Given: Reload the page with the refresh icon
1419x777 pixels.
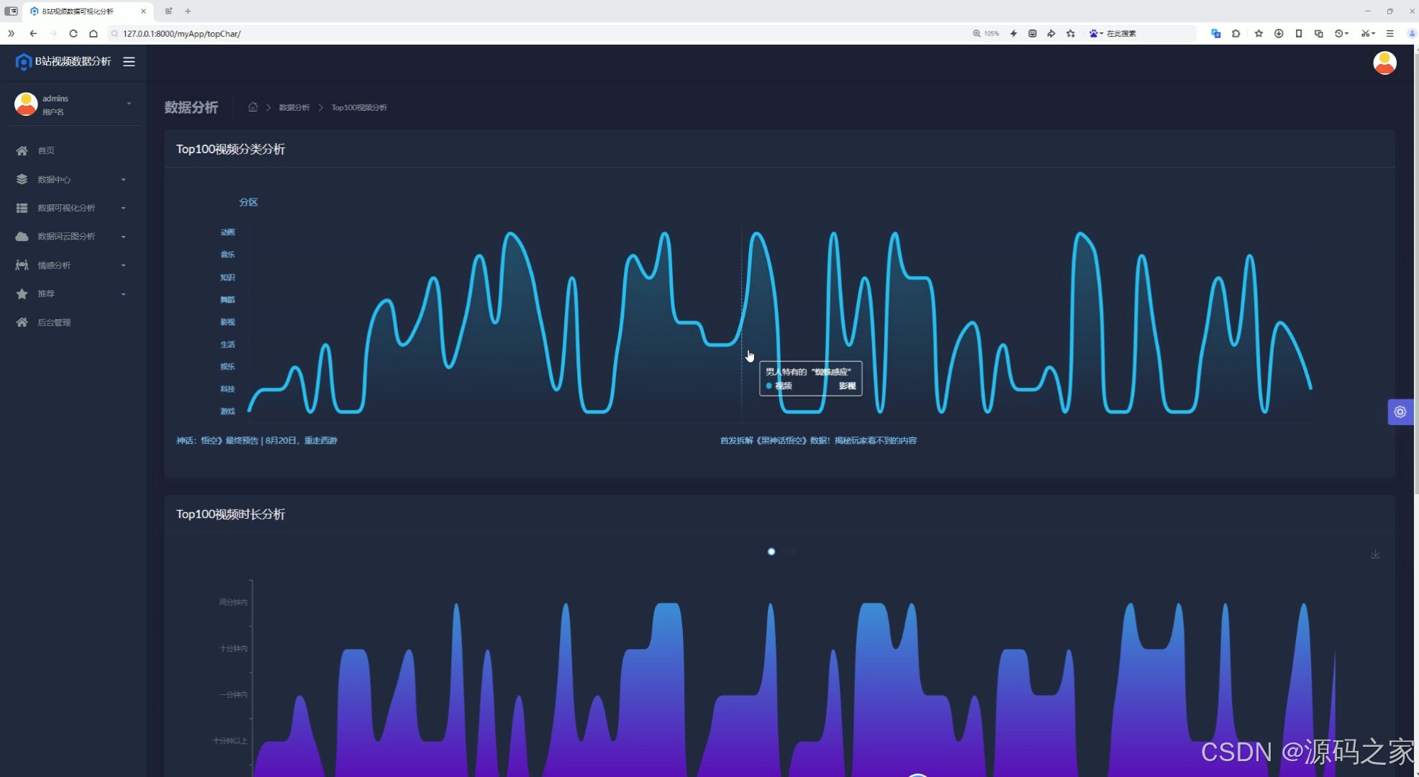Looking at the screenshot, I should (73, 34).
